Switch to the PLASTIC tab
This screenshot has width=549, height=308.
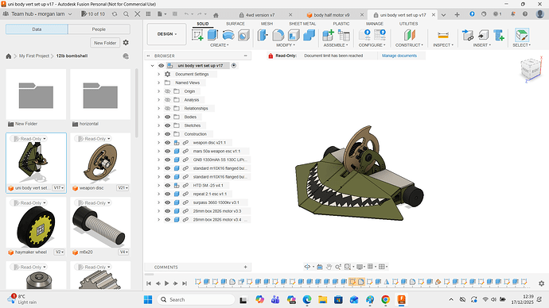pos(341,24)
